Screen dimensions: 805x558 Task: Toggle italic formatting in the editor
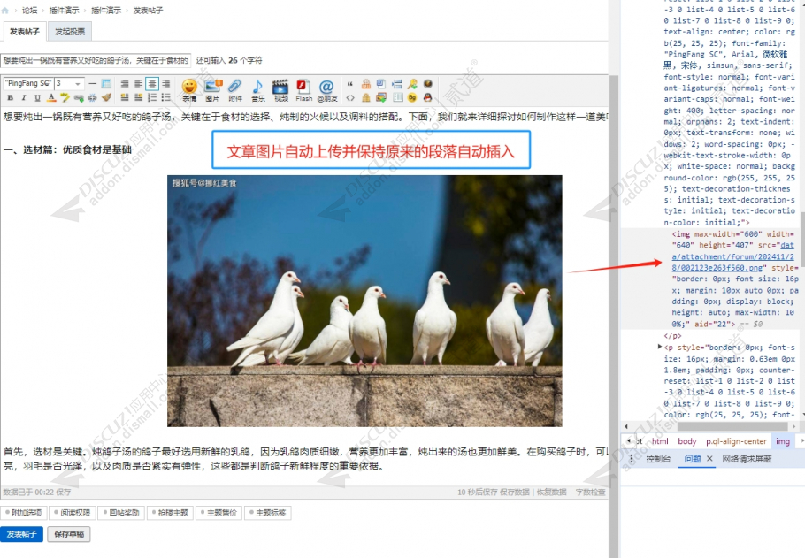pos(24,97)
